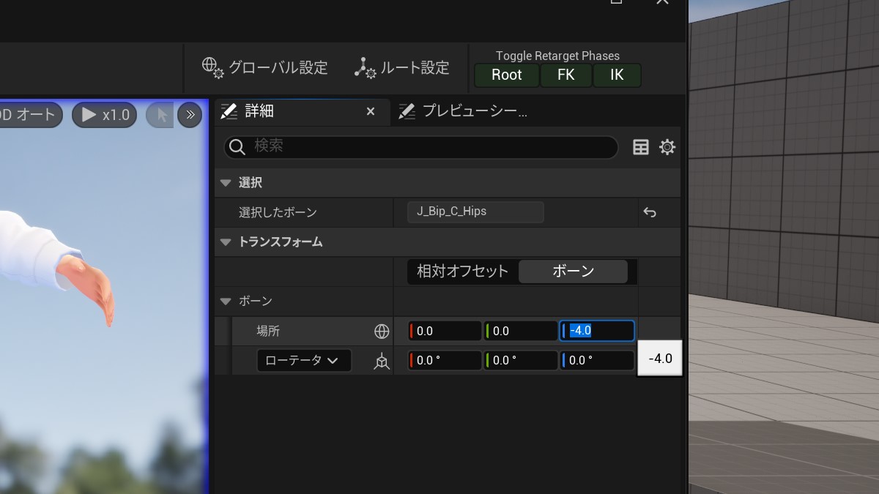
Task: Open Root Settings (ルート設定)
Action: point(402,68)
